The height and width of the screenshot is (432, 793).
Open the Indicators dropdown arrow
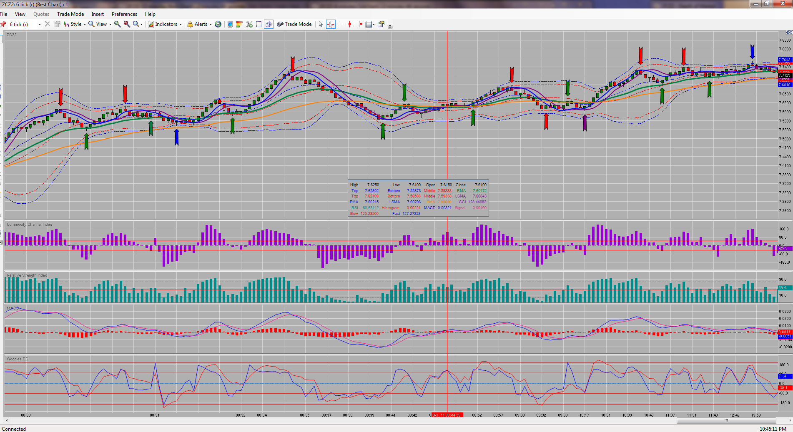pyautogui.click(x=181, y=24)
